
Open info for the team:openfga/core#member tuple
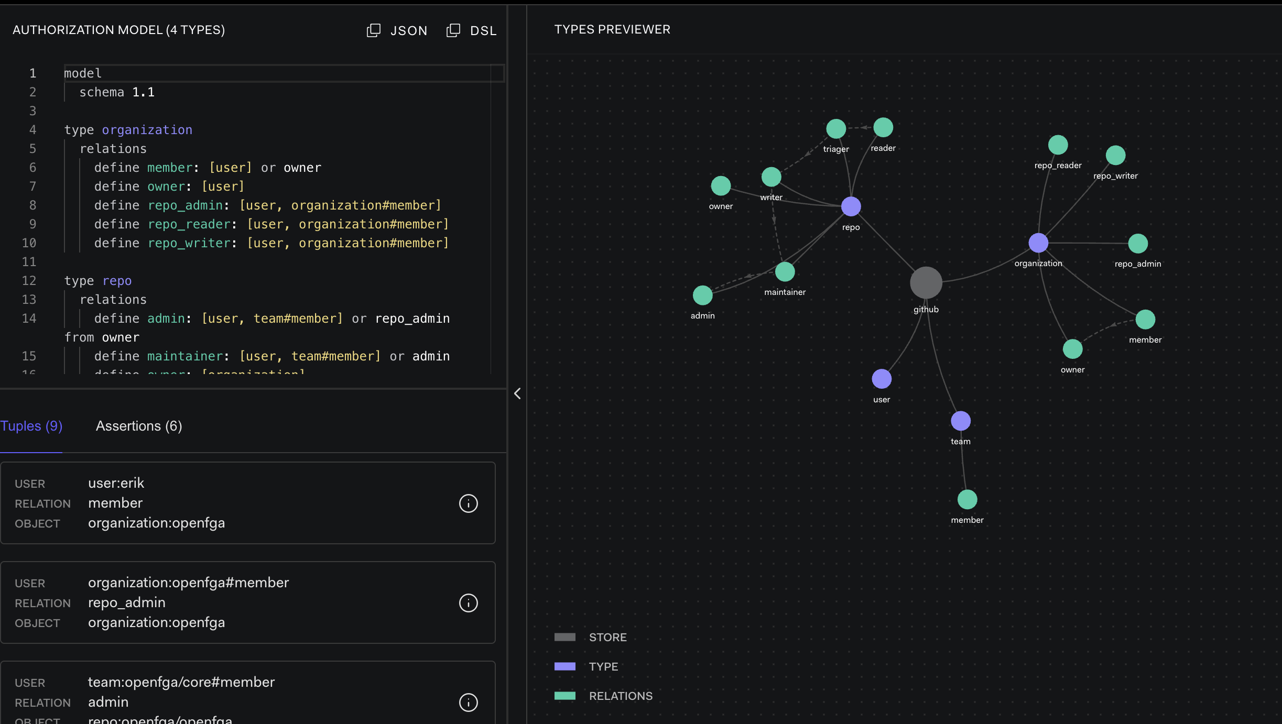click(468, 703)
